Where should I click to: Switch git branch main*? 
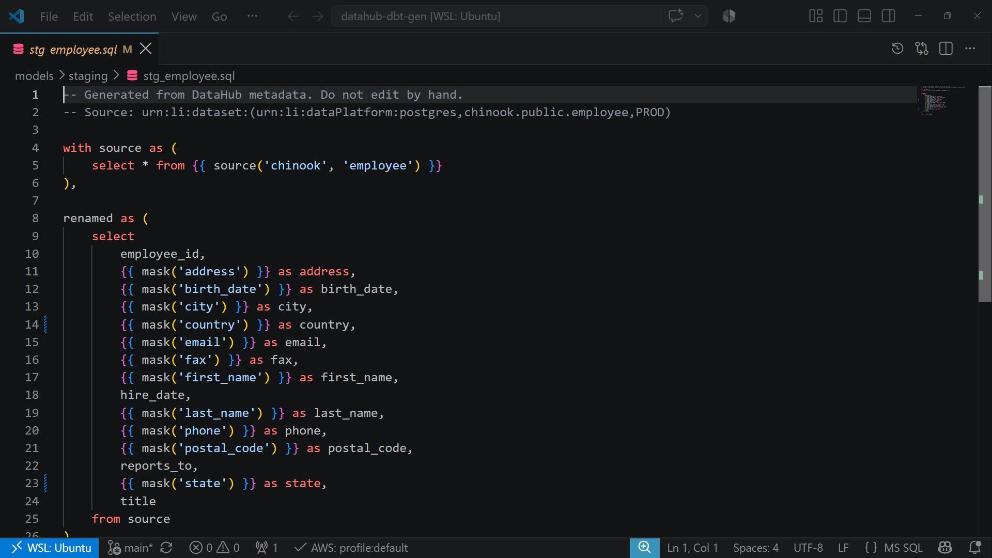130,548
